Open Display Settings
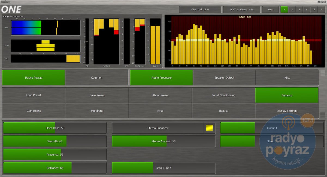The image size is (327, 177). pyautogui.click(x=287, y=111)
